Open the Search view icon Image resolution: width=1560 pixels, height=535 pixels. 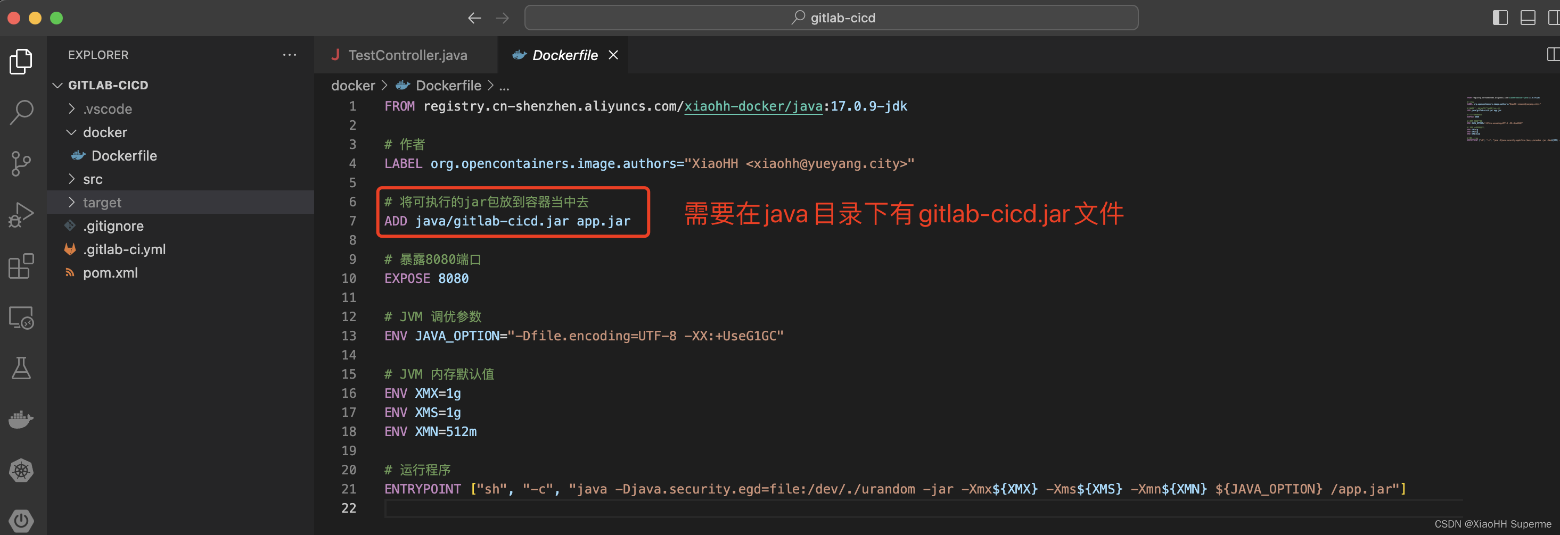pos(21,113)
